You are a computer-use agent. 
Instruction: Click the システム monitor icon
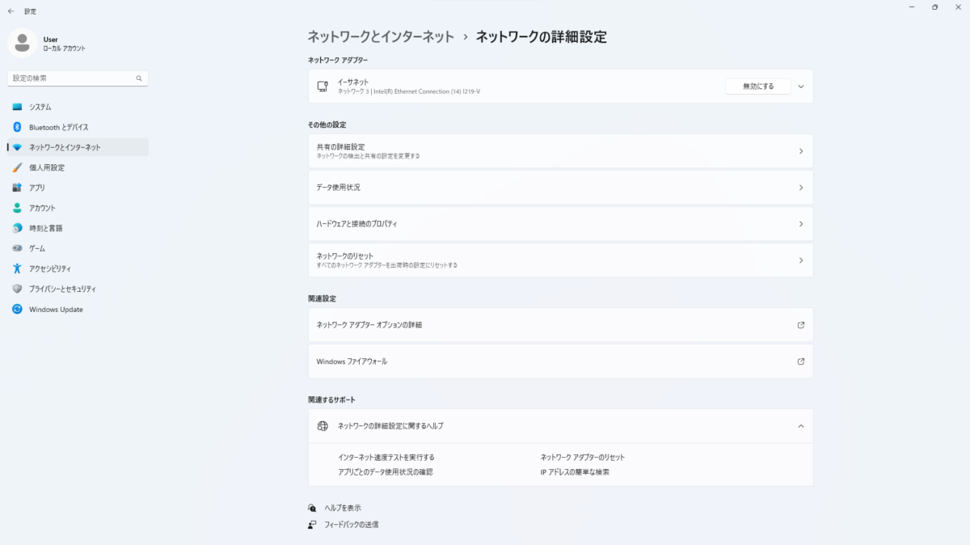pyautogui.click(x=17, y=107)
